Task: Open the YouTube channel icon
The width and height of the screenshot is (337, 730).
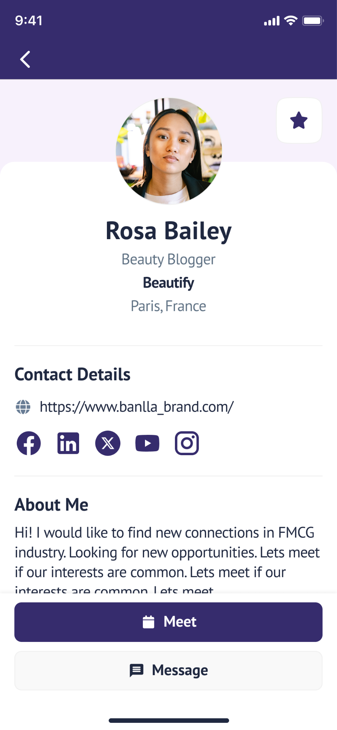Action: pyautogui.click(x=147, y=443)
